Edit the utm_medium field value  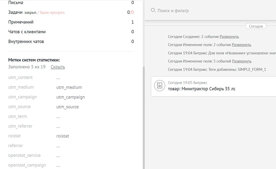click(69, 87)
